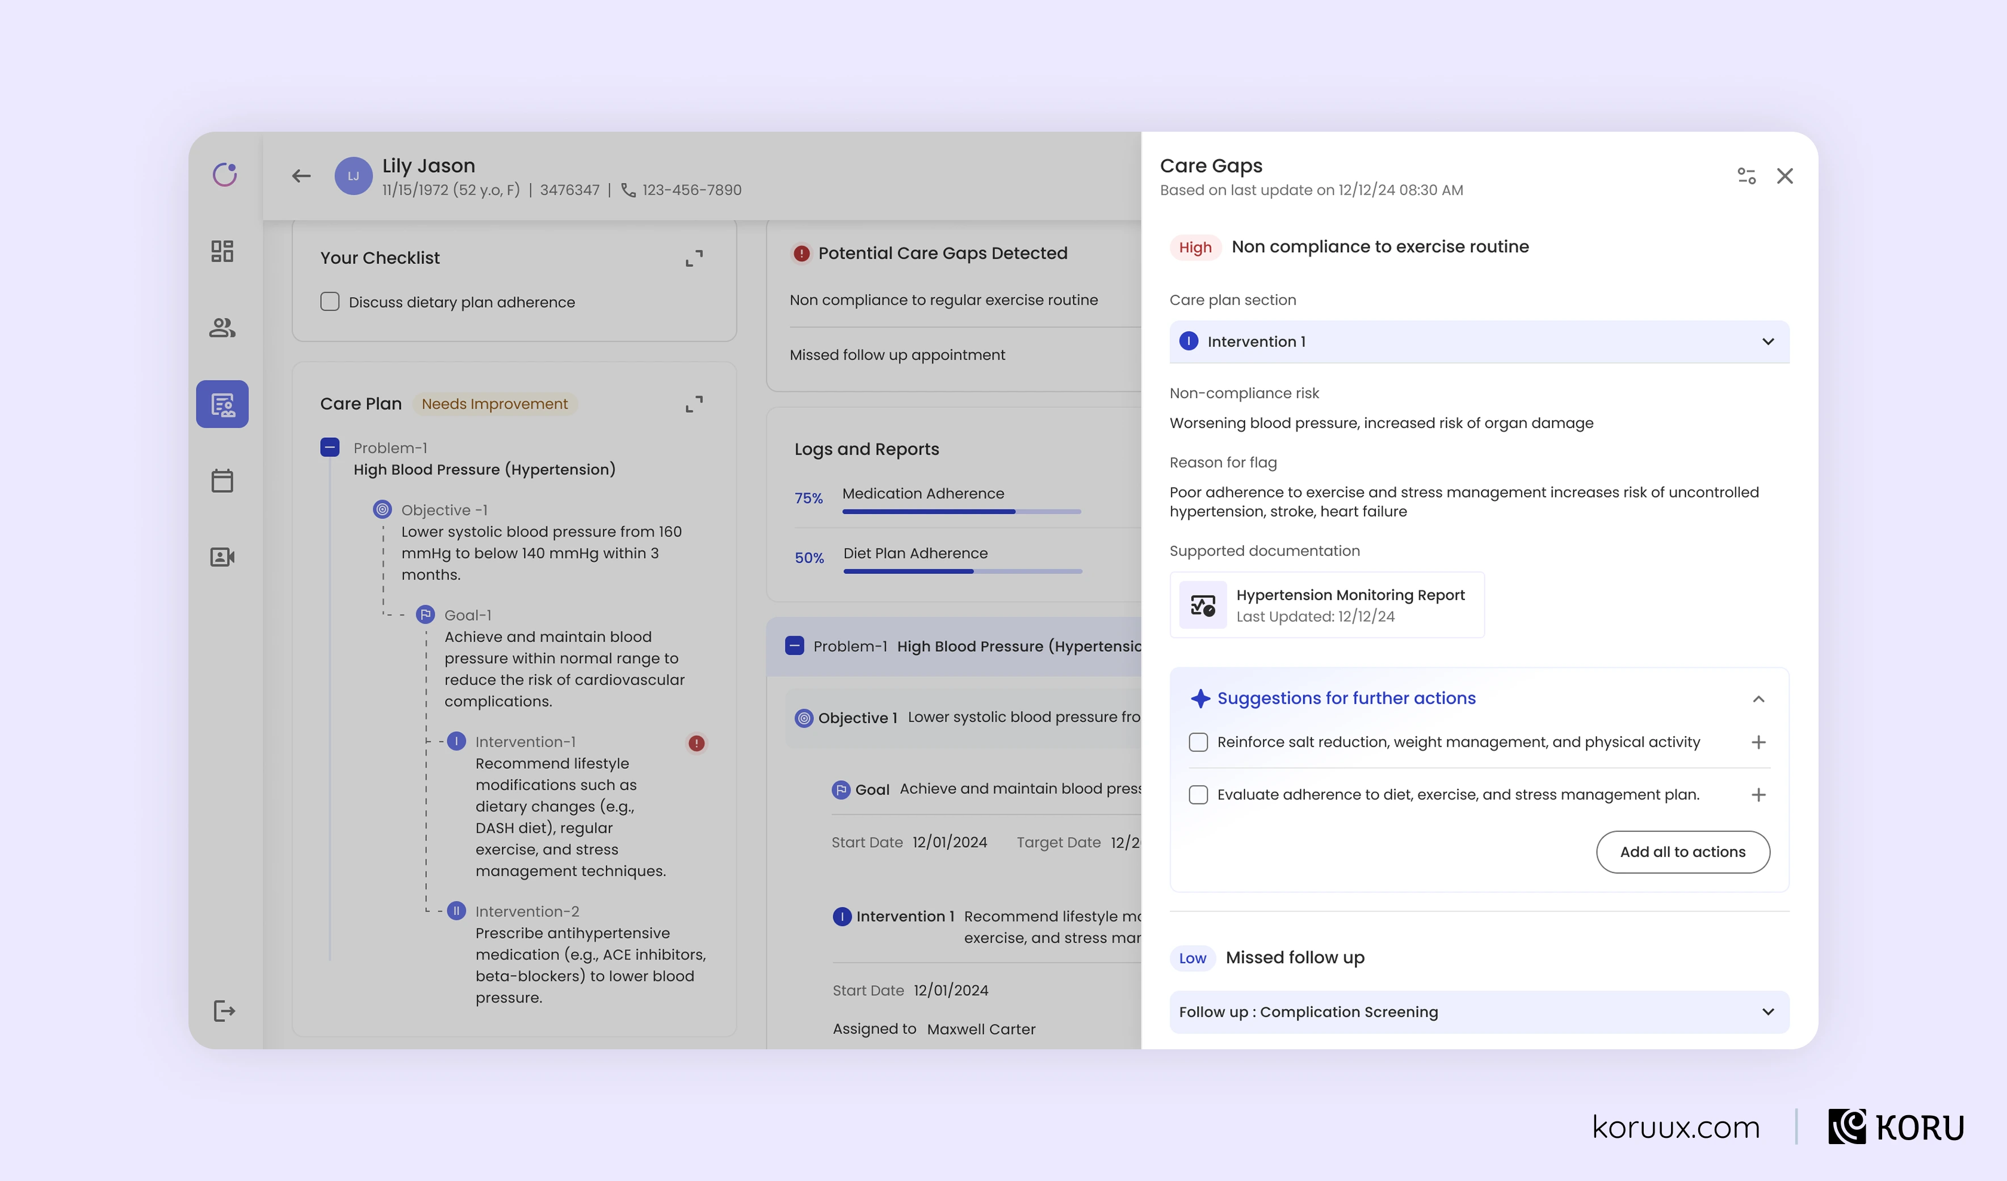The image size is (2007, 1181).
Task: Expand the Care Plan card
Action: pos(695,404)
